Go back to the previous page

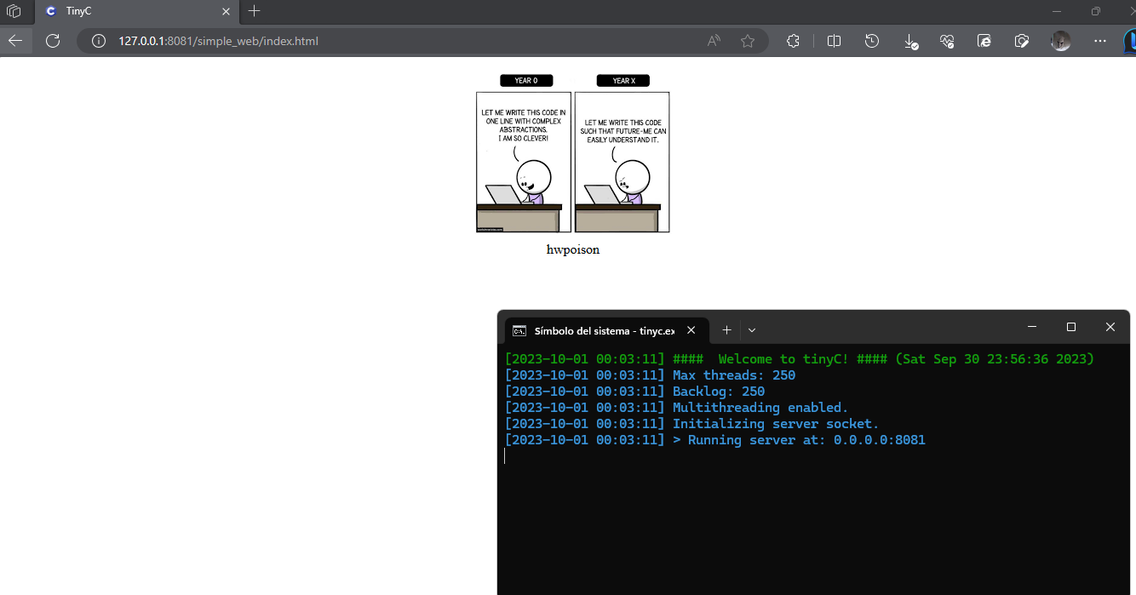tap(15, 41)
